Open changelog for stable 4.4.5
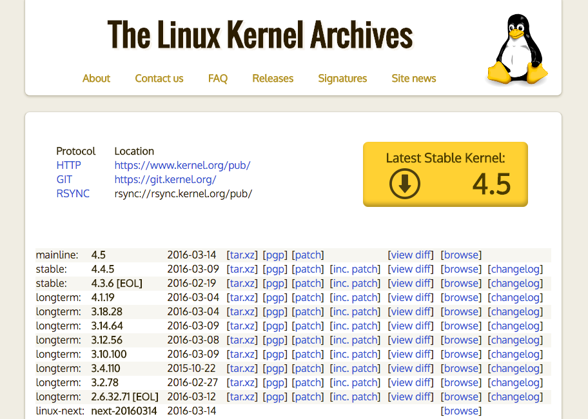This screenshot has width=588, height=419. (x=515, y=269)
